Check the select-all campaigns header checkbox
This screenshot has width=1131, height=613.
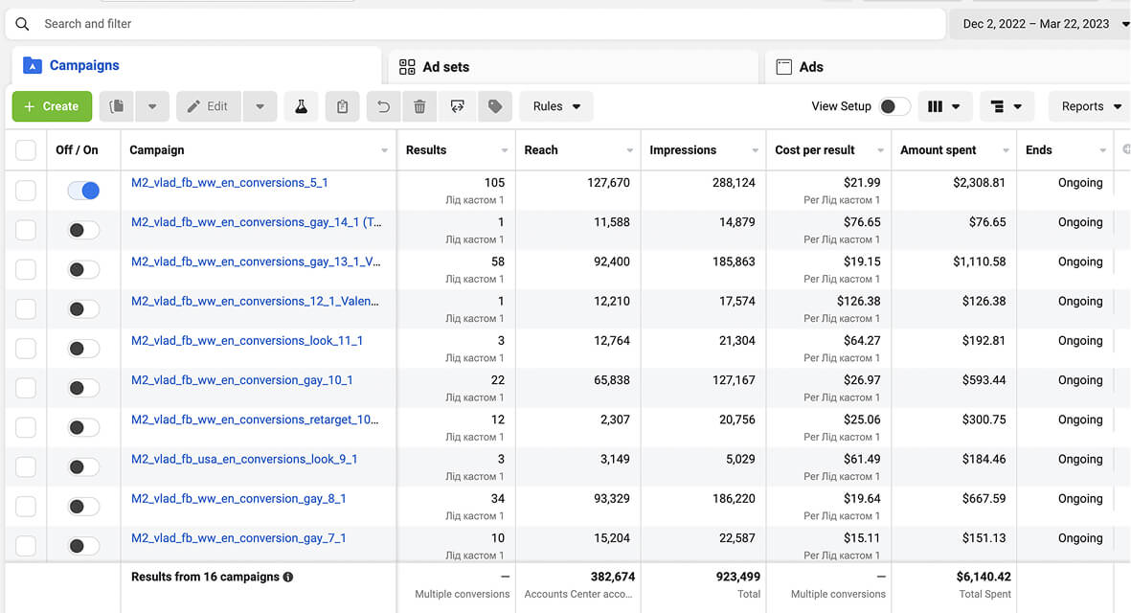click(x=26, y=150)
